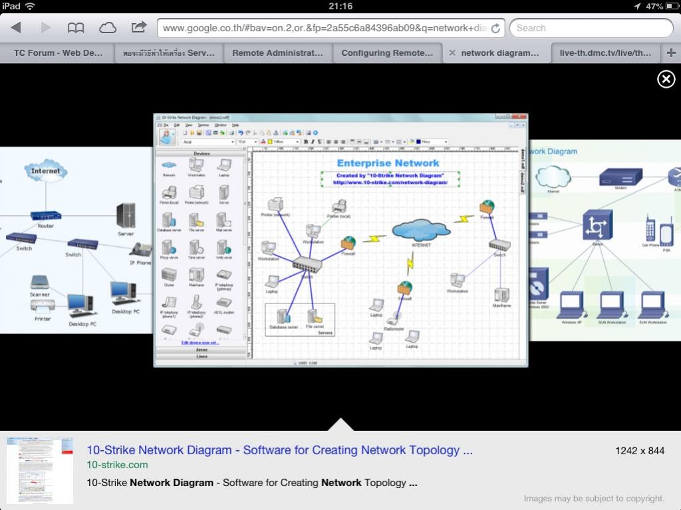
Task: Tap the Safari forward arrow
Action: tap(45, 28)
